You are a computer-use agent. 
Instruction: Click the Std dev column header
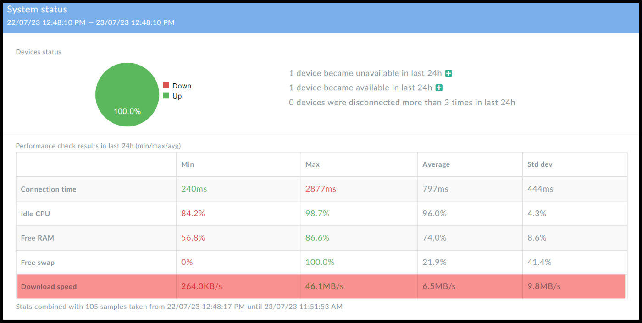(x=540, y=164)
